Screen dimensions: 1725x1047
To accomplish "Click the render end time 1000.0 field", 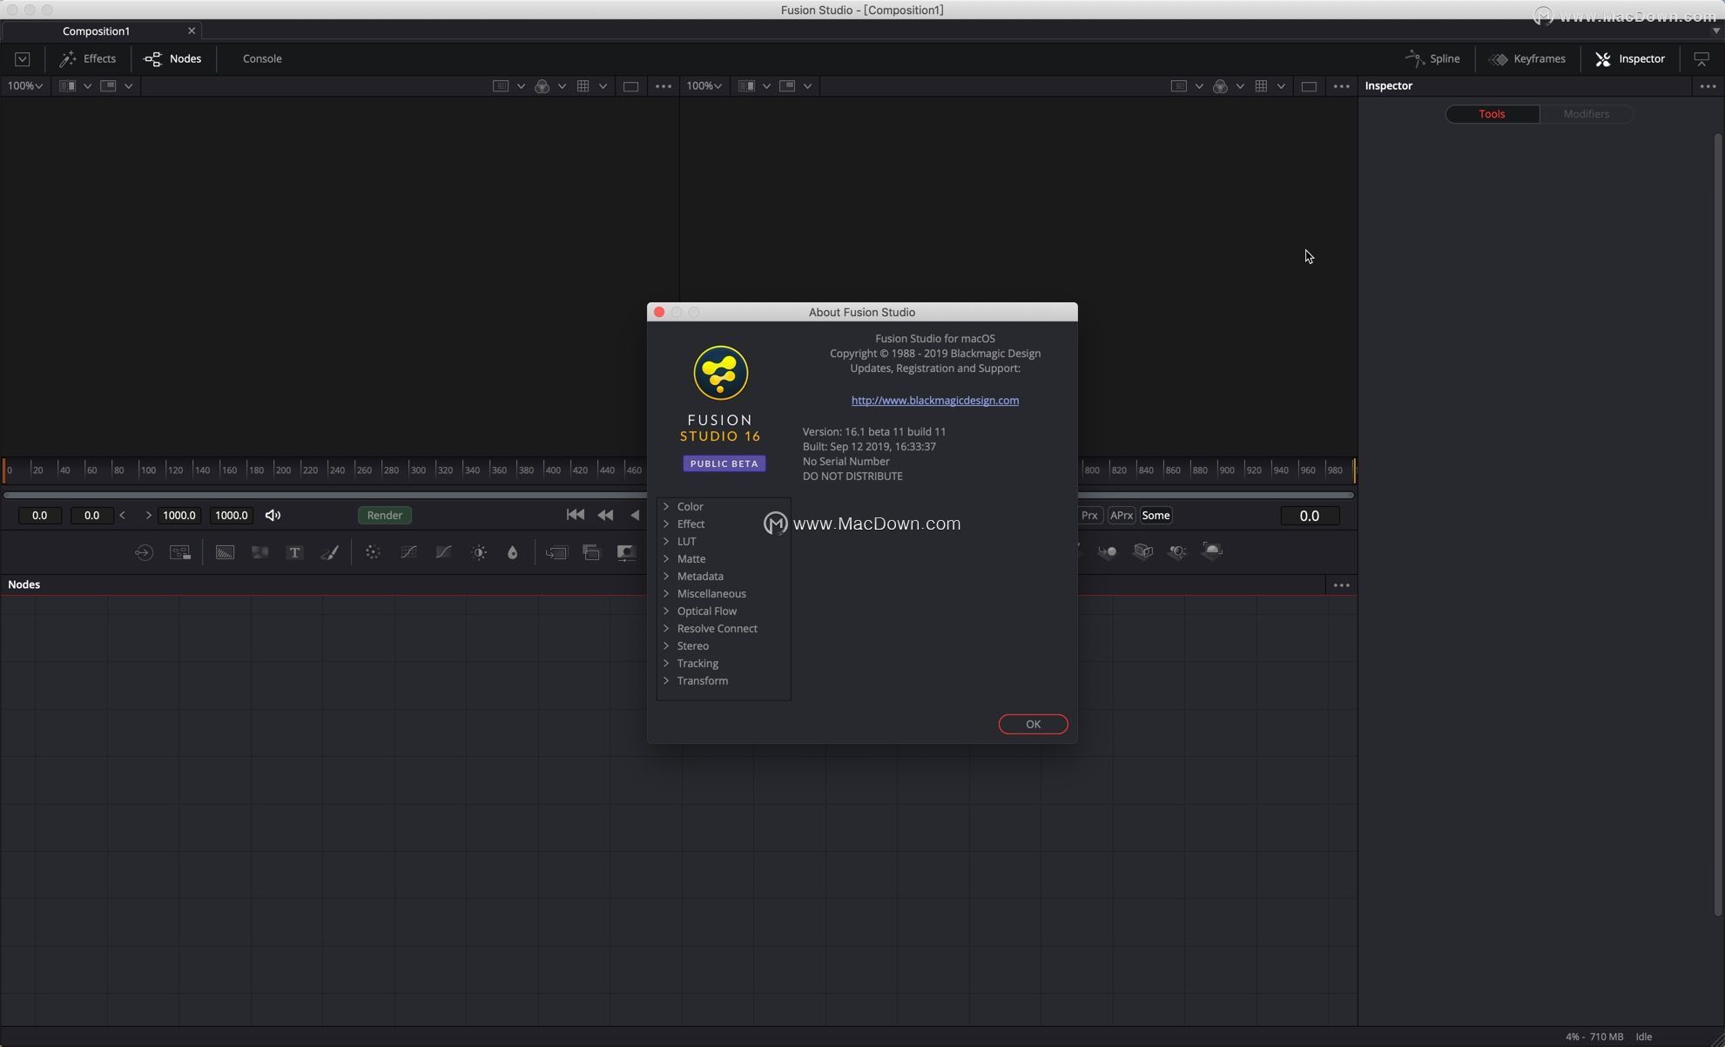I will pyautogui.click(x=232, y=516).
